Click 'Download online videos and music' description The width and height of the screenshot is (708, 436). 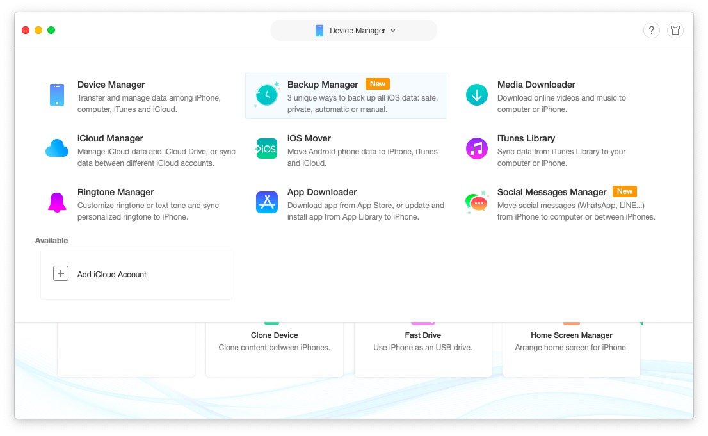(x=561, y=104)
